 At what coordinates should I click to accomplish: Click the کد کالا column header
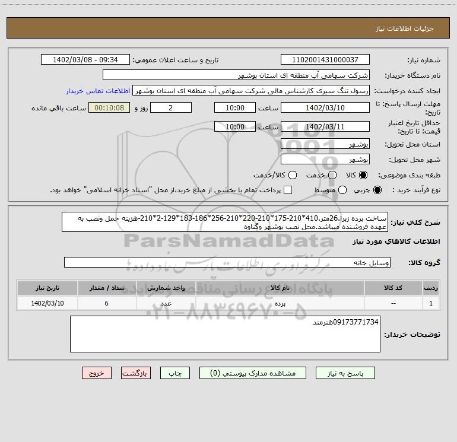[x=393, y=288]
